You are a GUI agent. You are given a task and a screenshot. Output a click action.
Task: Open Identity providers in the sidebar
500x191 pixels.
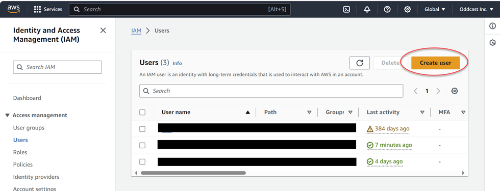[36, 177]
